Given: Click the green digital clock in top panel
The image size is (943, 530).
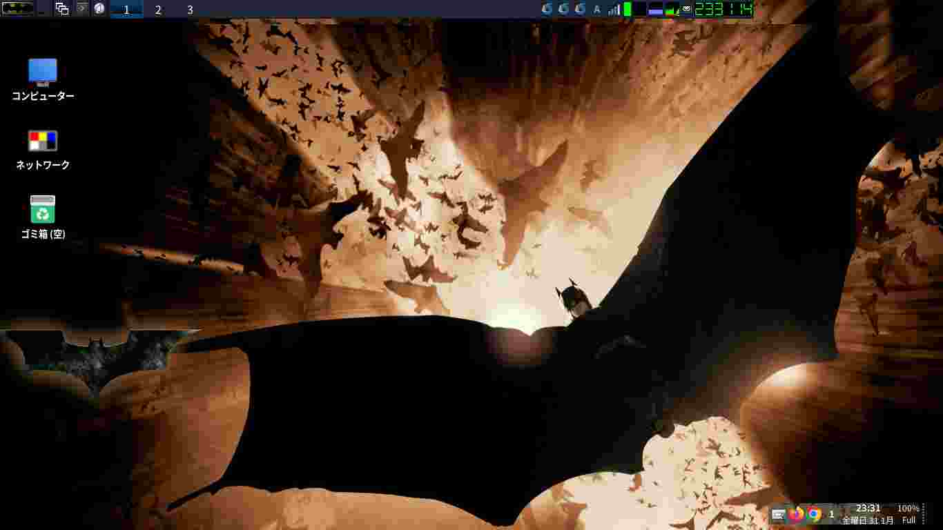Looking at the screenshot, I should [723, 9].
